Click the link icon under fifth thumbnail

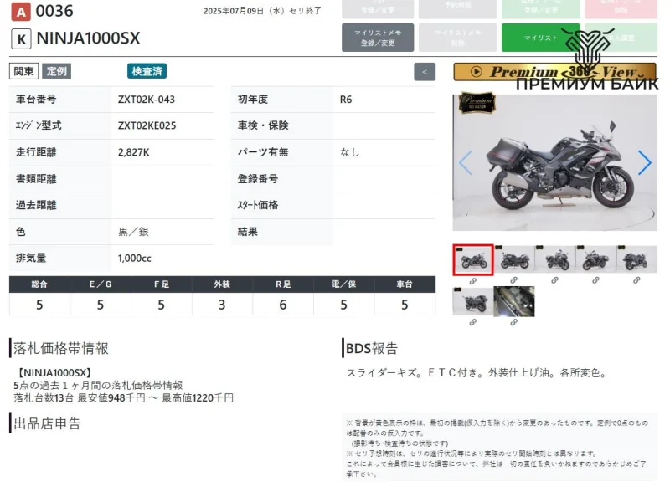pyautogui.click(x=637, y=280)
